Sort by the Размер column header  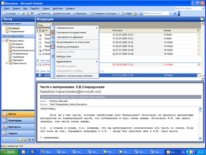click(180, 30)
